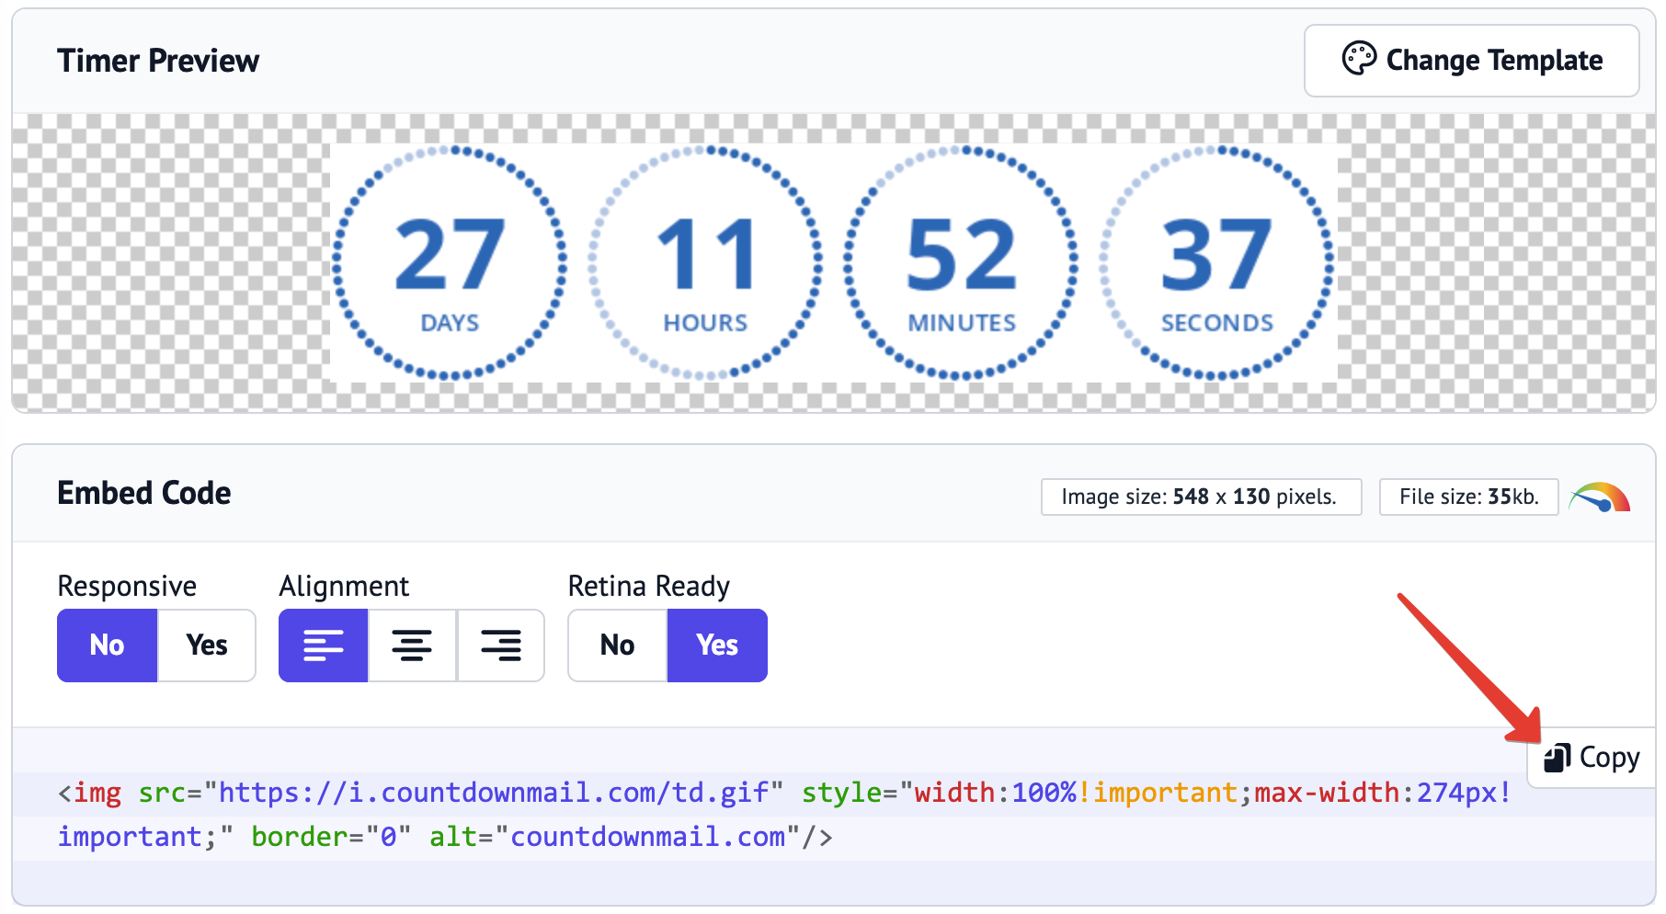Viewport: 1666px width, 914px height.
Task: Click the Retina Ready label
Action: 649,586
